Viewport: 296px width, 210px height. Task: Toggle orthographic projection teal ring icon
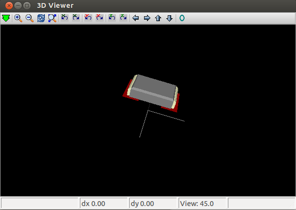182,18
